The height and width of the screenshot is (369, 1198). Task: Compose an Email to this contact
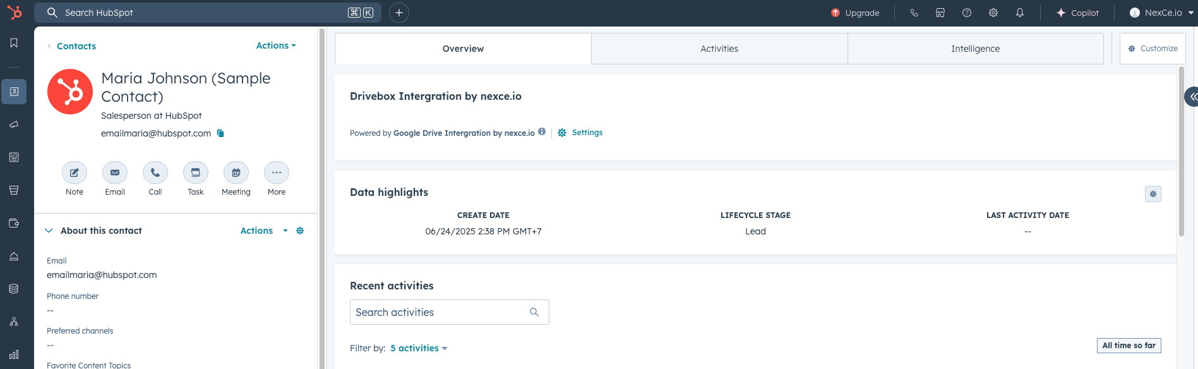coord(115,172)
